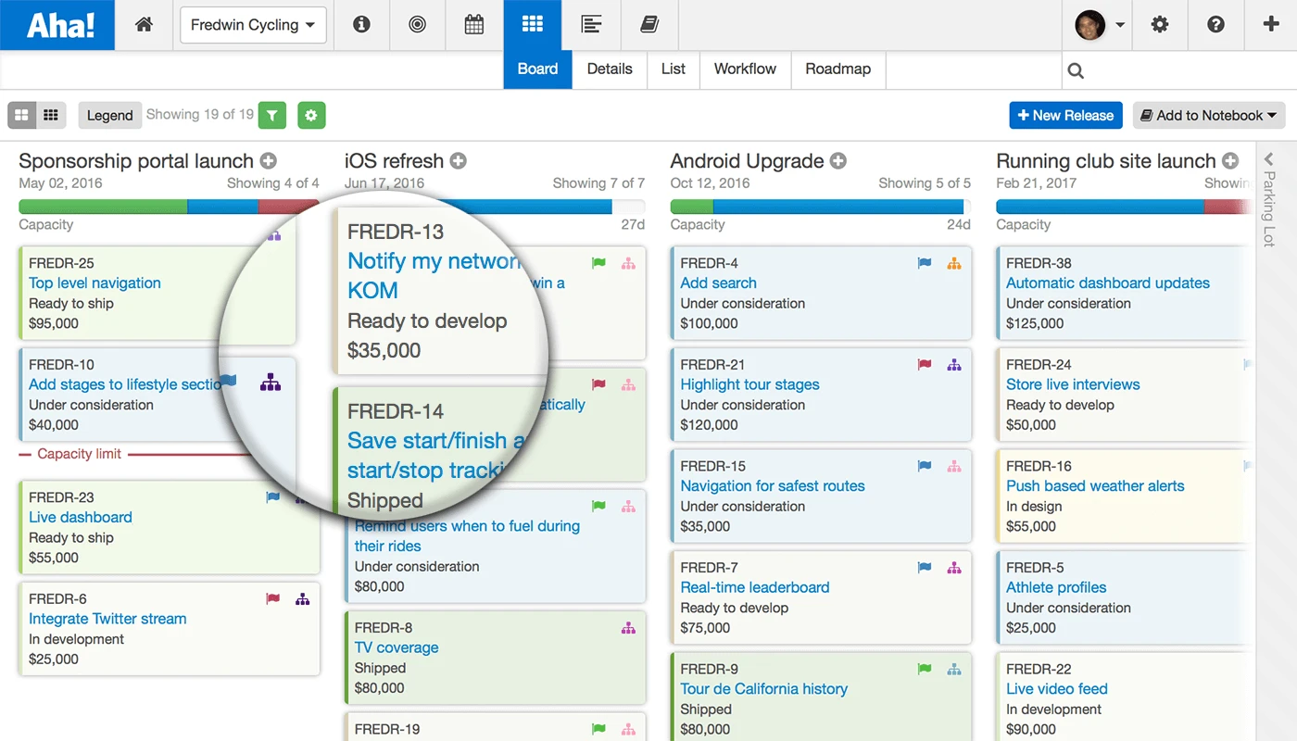The width and height of the screenshot is (1297, 741).
Task: Select the Board tab
Action: [x=538, y=69]
